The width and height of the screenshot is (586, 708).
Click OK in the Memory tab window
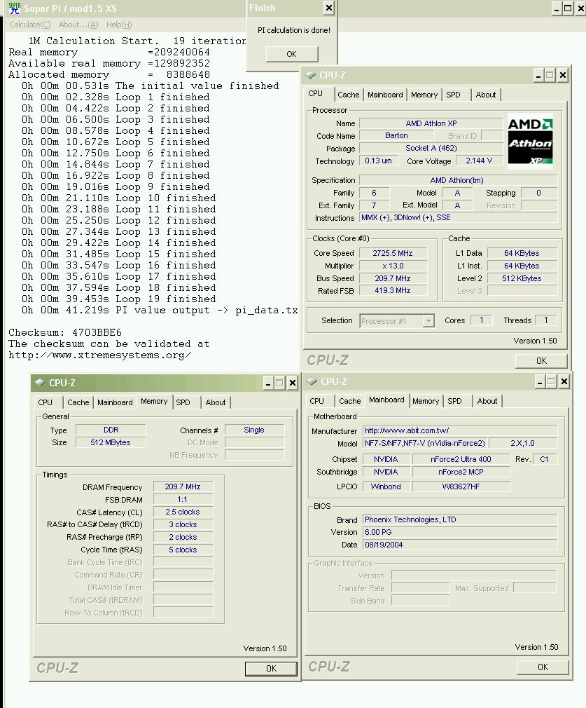pos(271,669)
